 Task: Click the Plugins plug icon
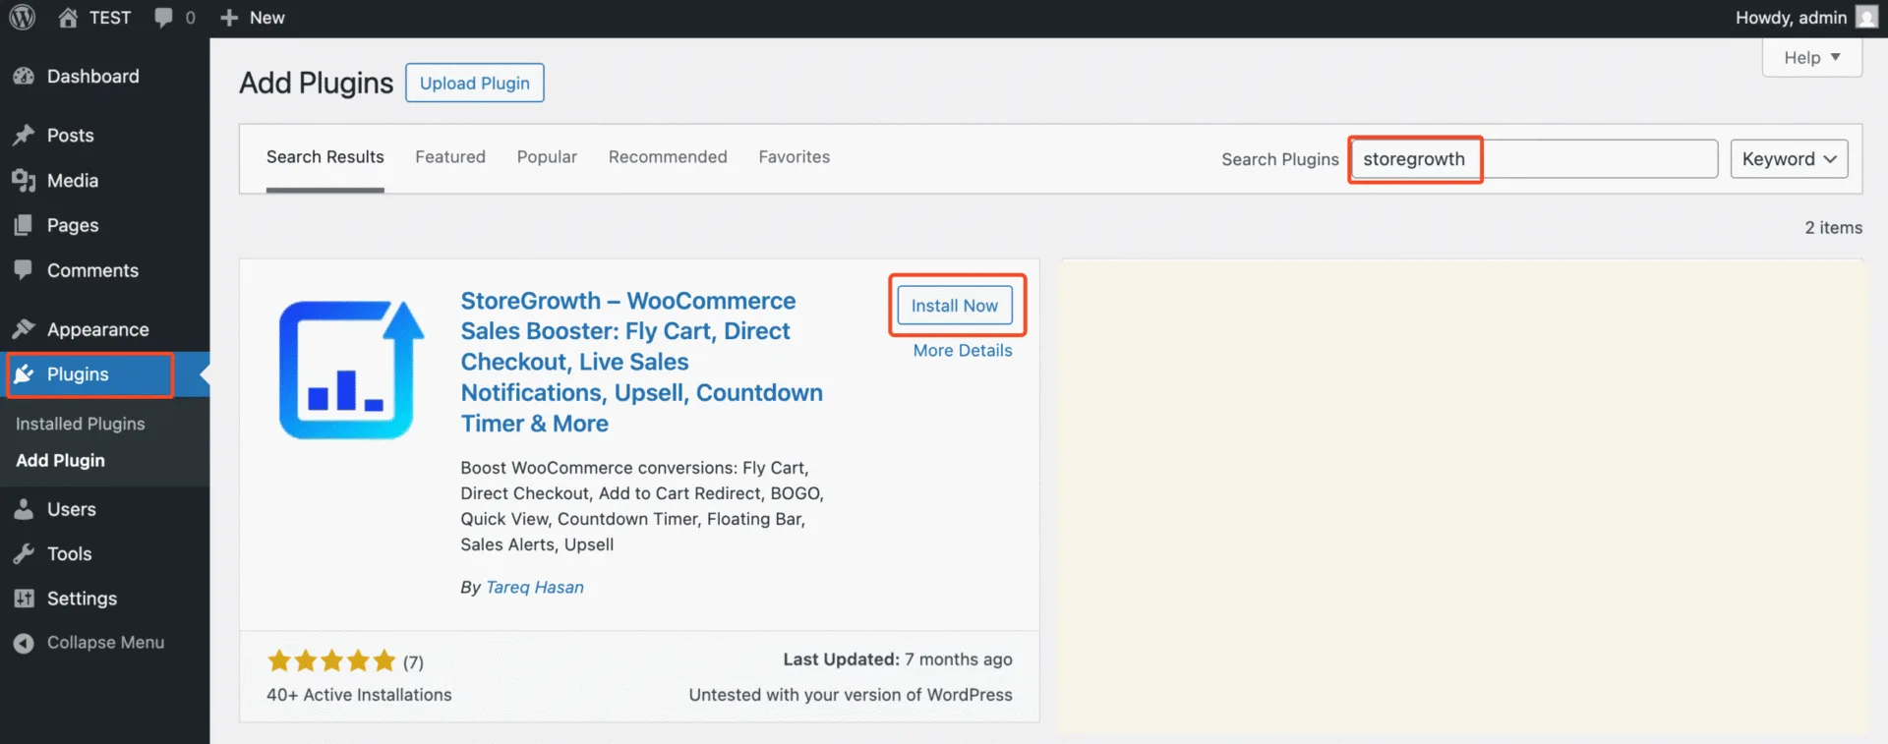(x=24, y=374)
